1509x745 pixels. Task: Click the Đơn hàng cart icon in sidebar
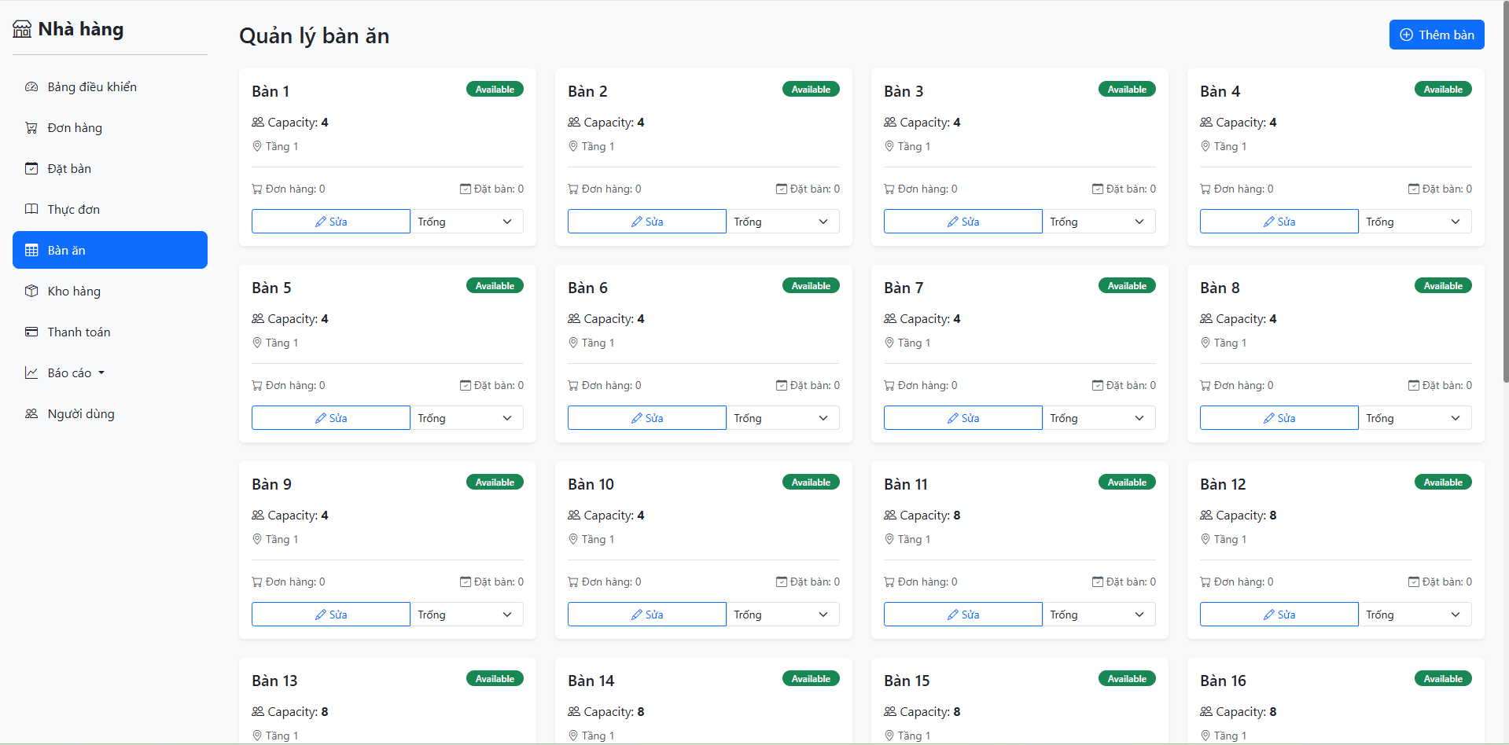pyautogui.click(x=31, y=127)
